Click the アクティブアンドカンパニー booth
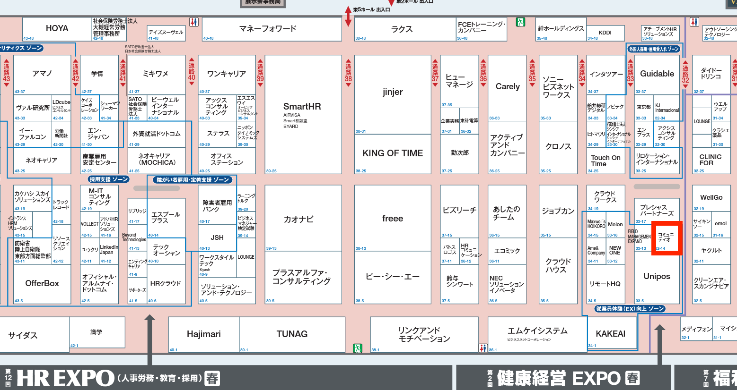The height and width of the screenshot is (390, 737). (507, 147)
